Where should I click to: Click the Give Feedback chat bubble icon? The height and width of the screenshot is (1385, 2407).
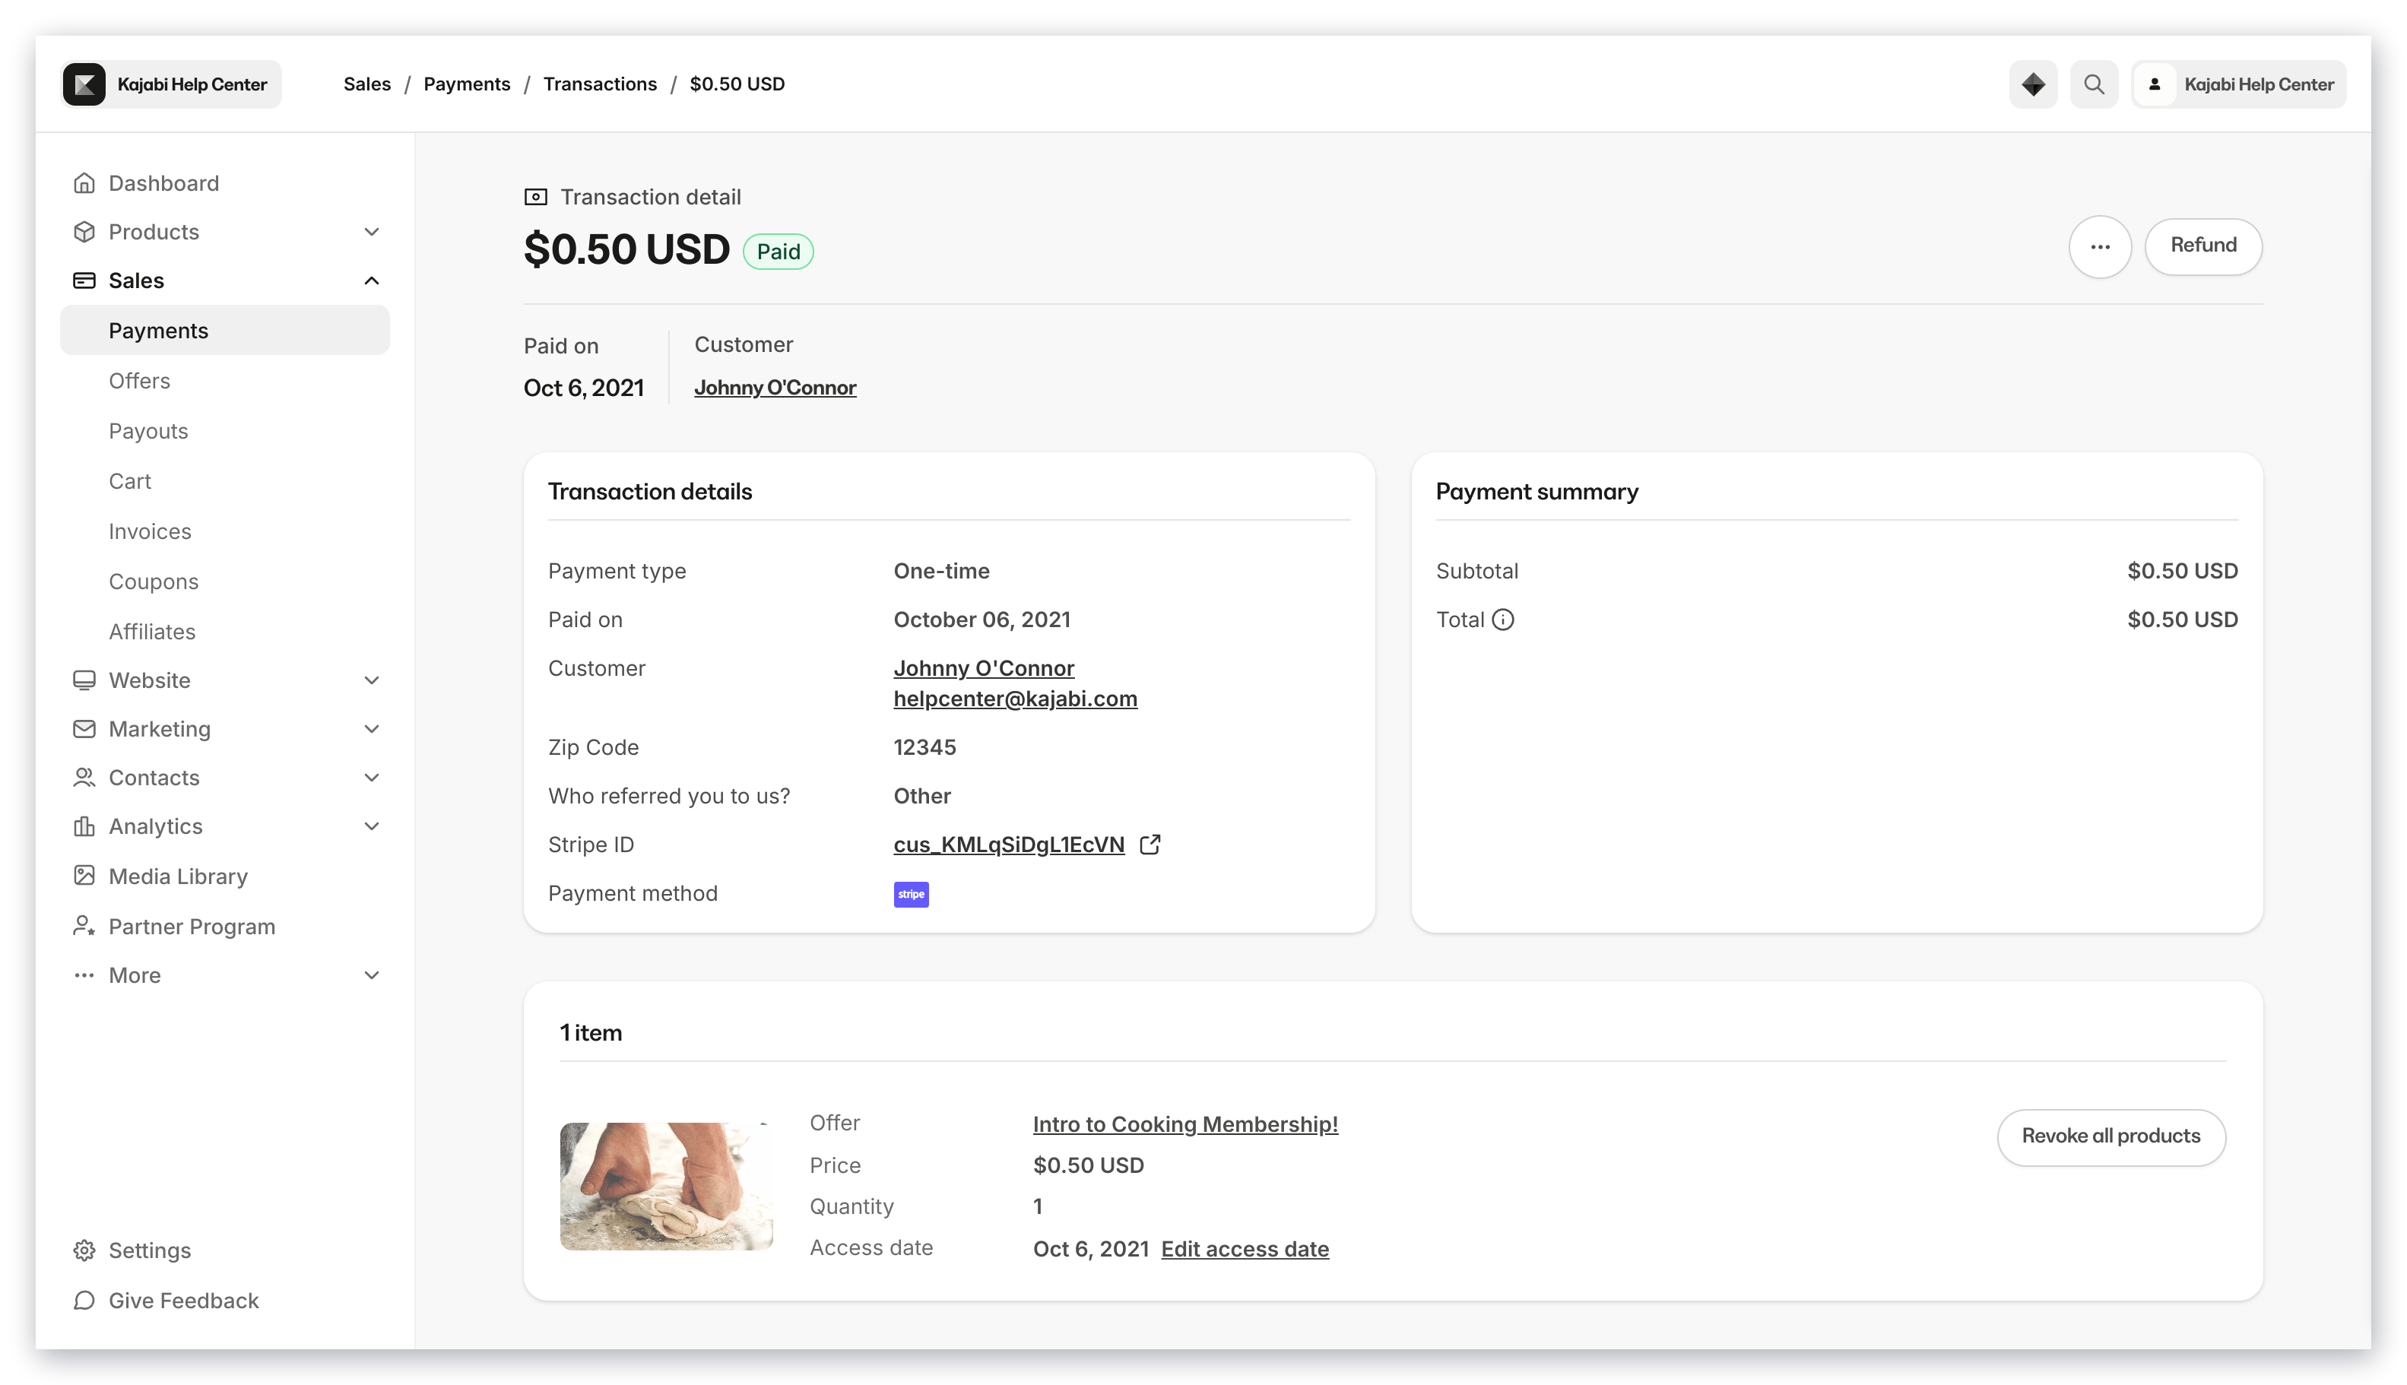click(x=84, y=1301)
